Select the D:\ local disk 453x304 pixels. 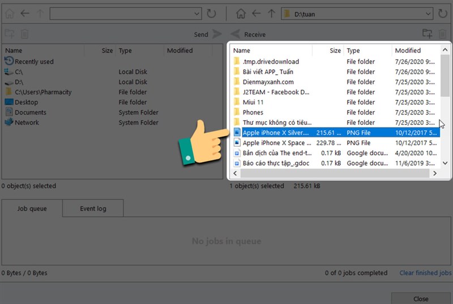pyautogui.click(x=19, y=82)
